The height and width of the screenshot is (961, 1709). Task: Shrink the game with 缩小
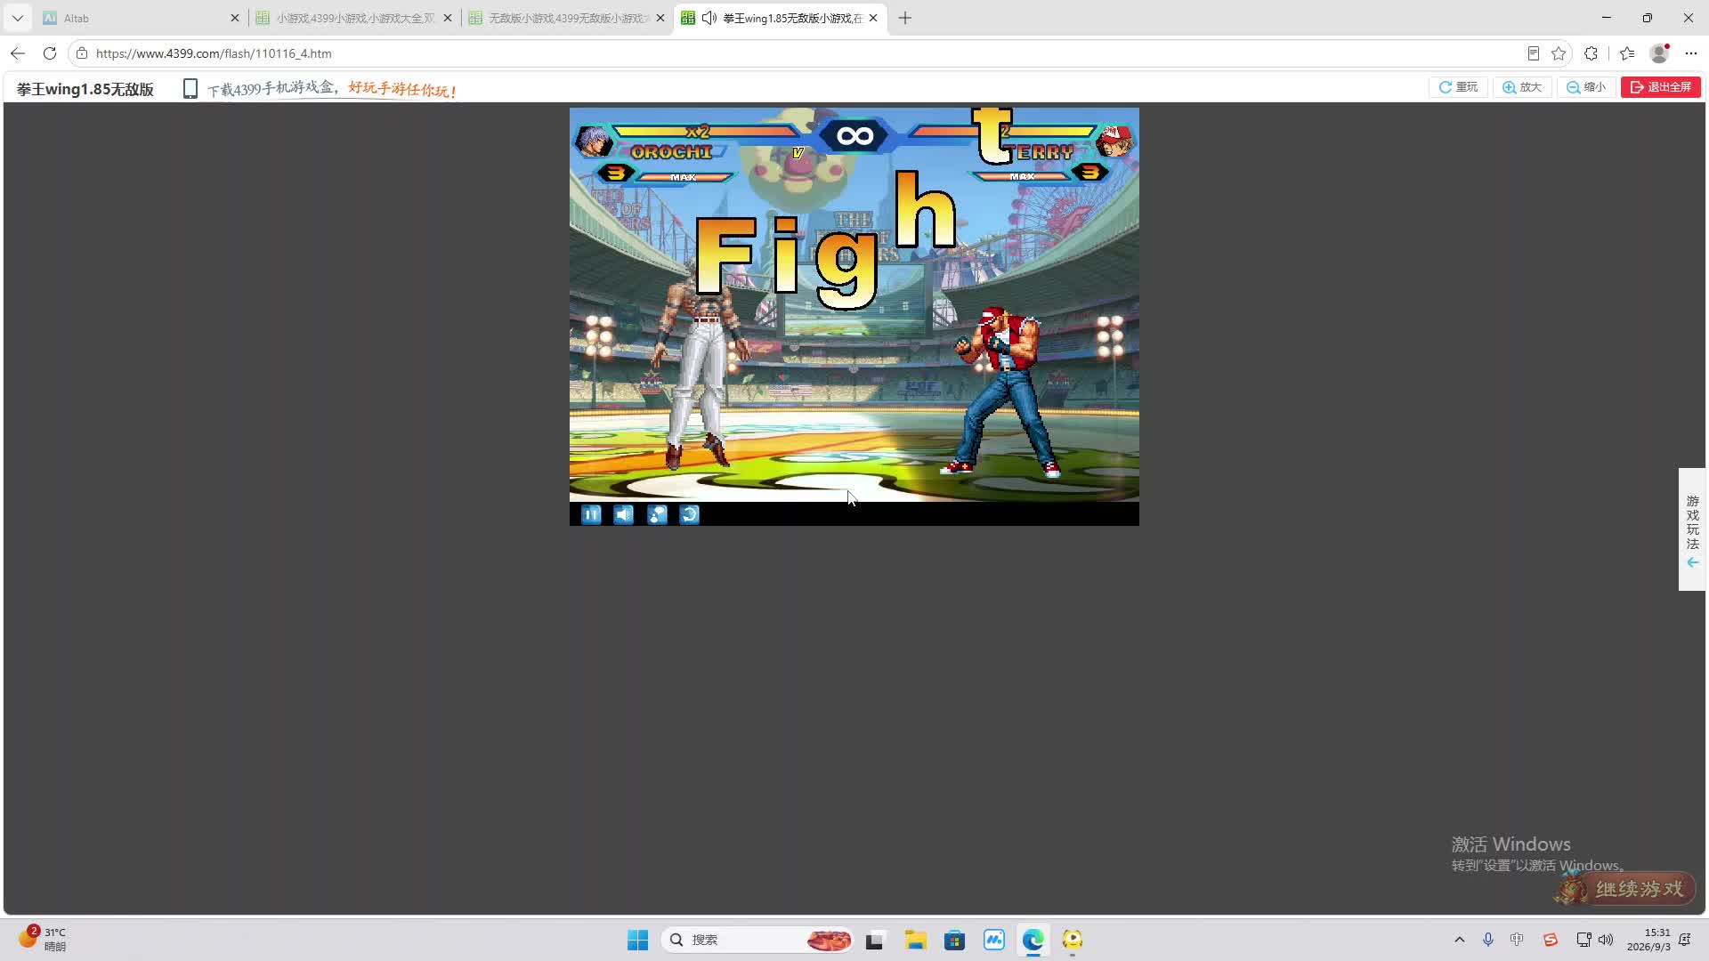coord(1586,87)
